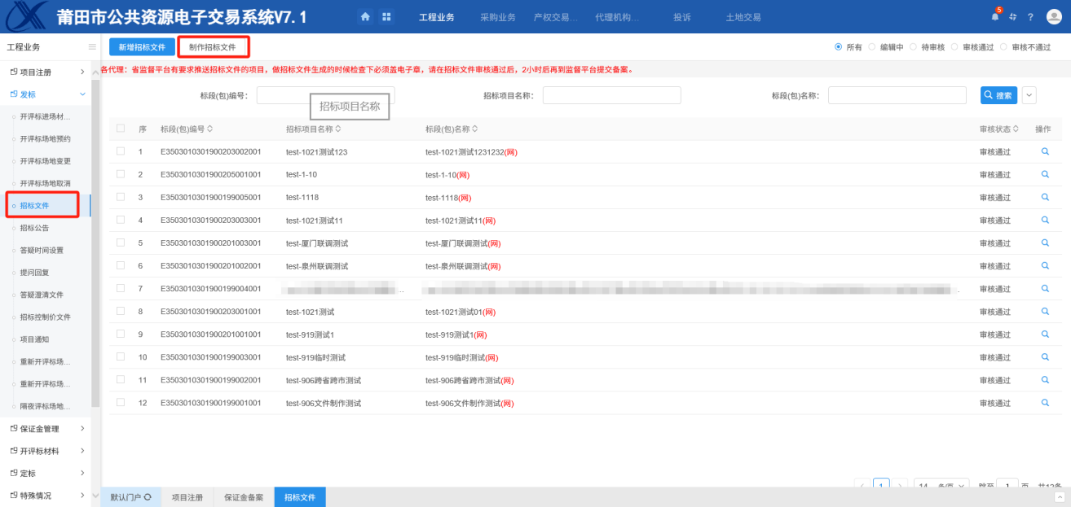
Task: Open notifications bell with badge 5
Action: click(x=995, y=17)
